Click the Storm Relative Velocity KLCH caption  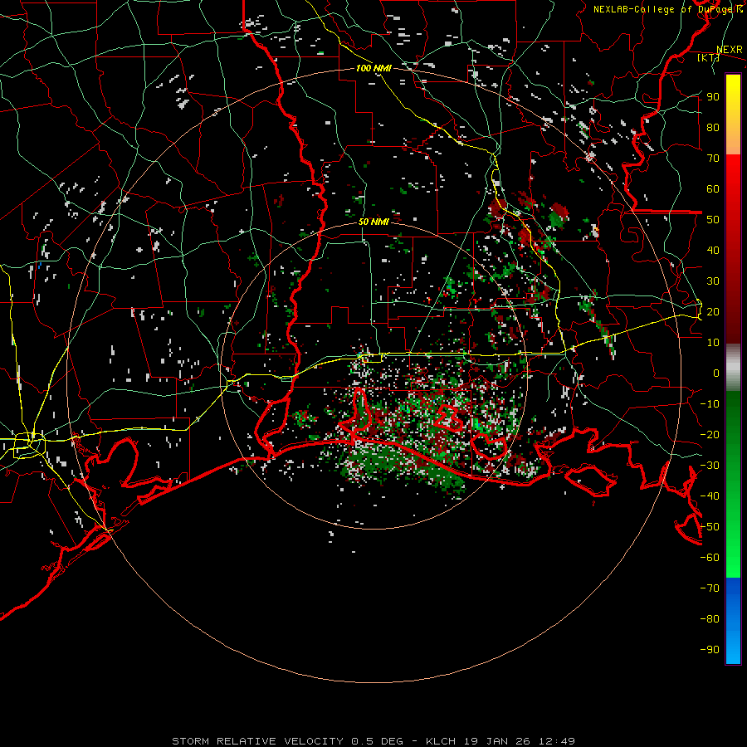(x=373, y=741)
